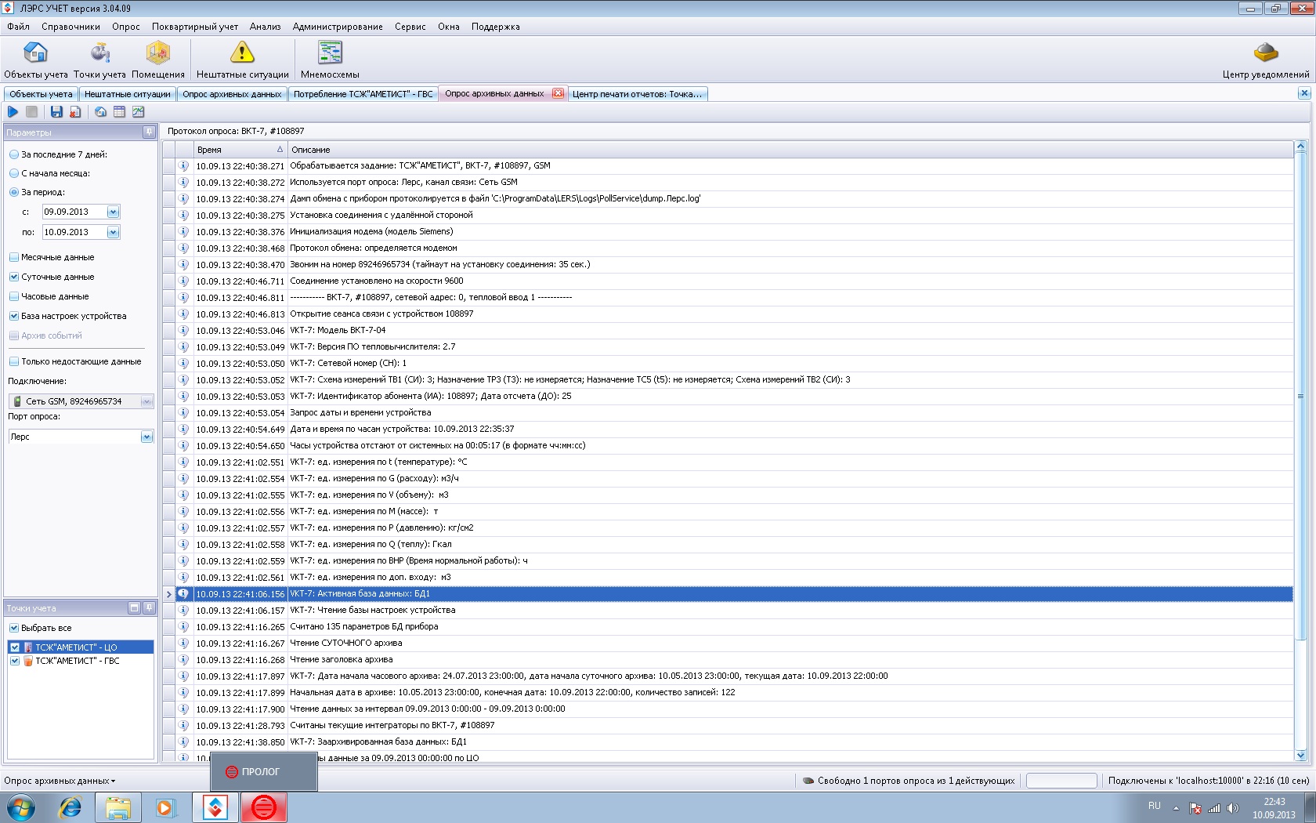
Task: Open Мнемосхемы toolbar icon
Action: tap(330, 60)
